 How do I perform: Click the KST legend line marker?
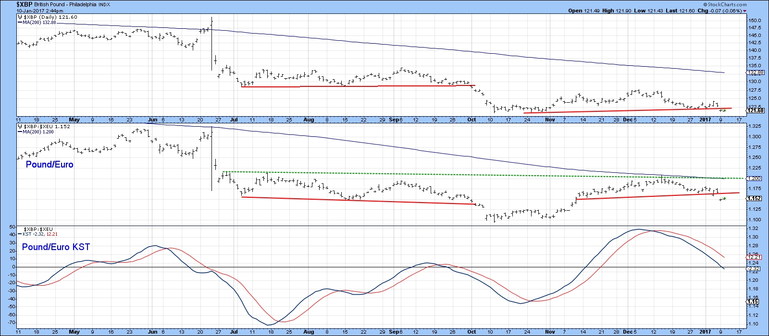pos(19,234)
